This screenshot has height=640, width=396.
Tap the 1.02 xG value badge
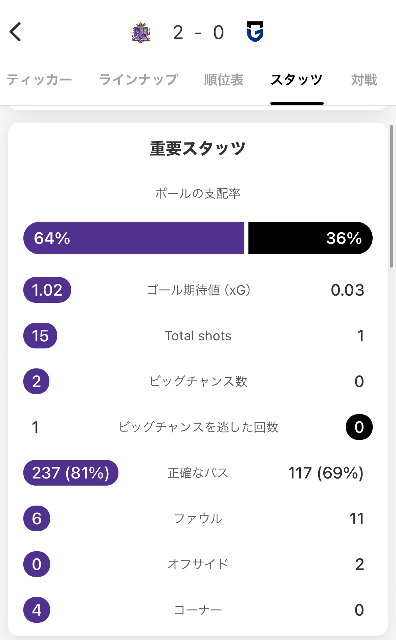[47, 290]
